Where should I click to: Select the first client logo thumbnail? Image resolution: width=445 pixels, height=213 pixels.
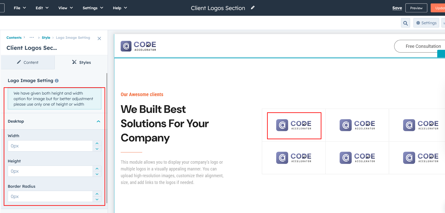[x=294, y=125]
